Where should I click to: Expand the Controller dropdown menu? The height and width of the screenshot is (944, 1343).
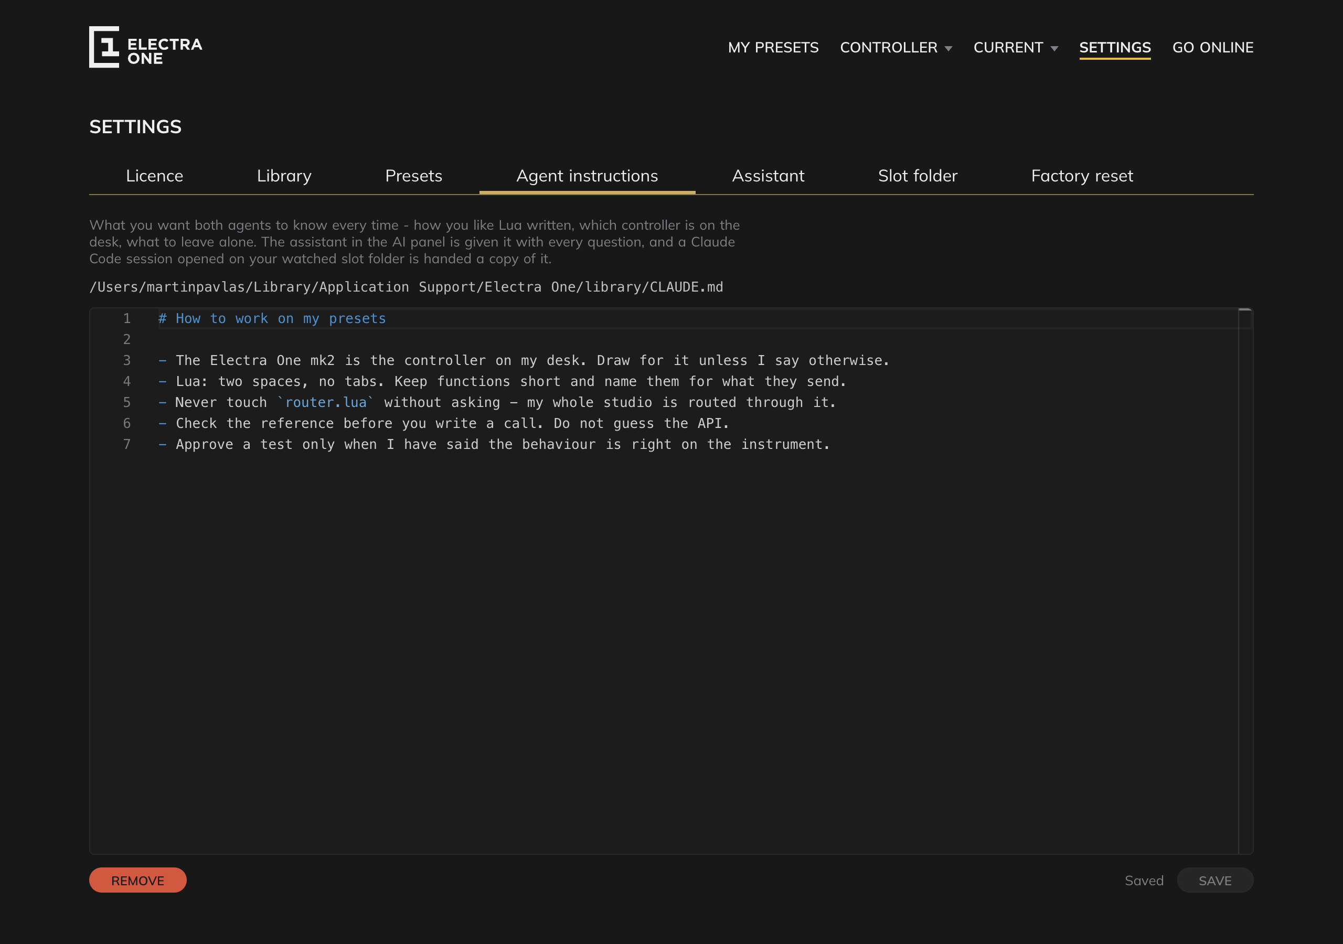896,47
